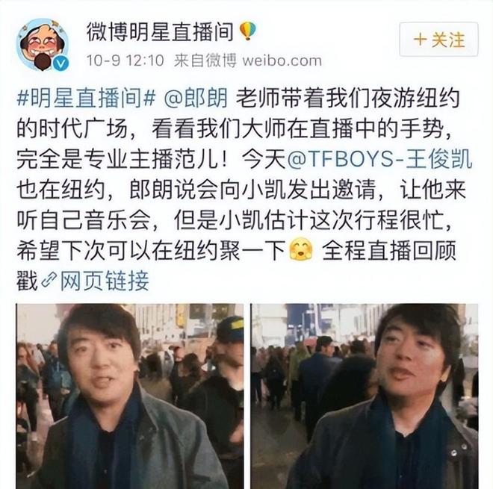
Task: Click the 全程直播回顾 text in post
Action: point(389,250)
